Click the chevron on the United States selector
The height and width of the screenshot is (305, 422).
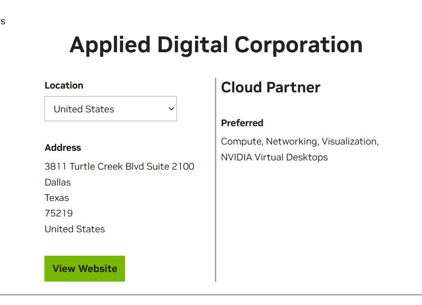[x=171, y=109]
